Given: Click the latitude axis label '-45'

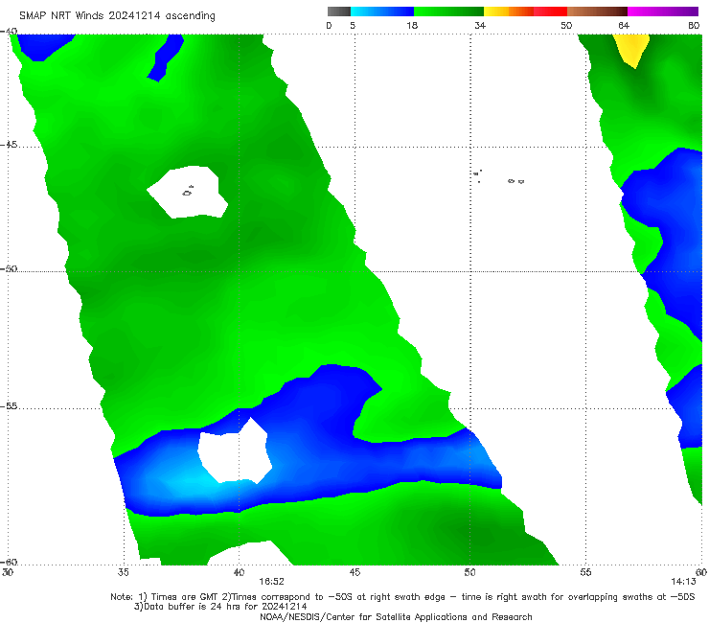Looking at the screenshot, I should coord(9,145).
